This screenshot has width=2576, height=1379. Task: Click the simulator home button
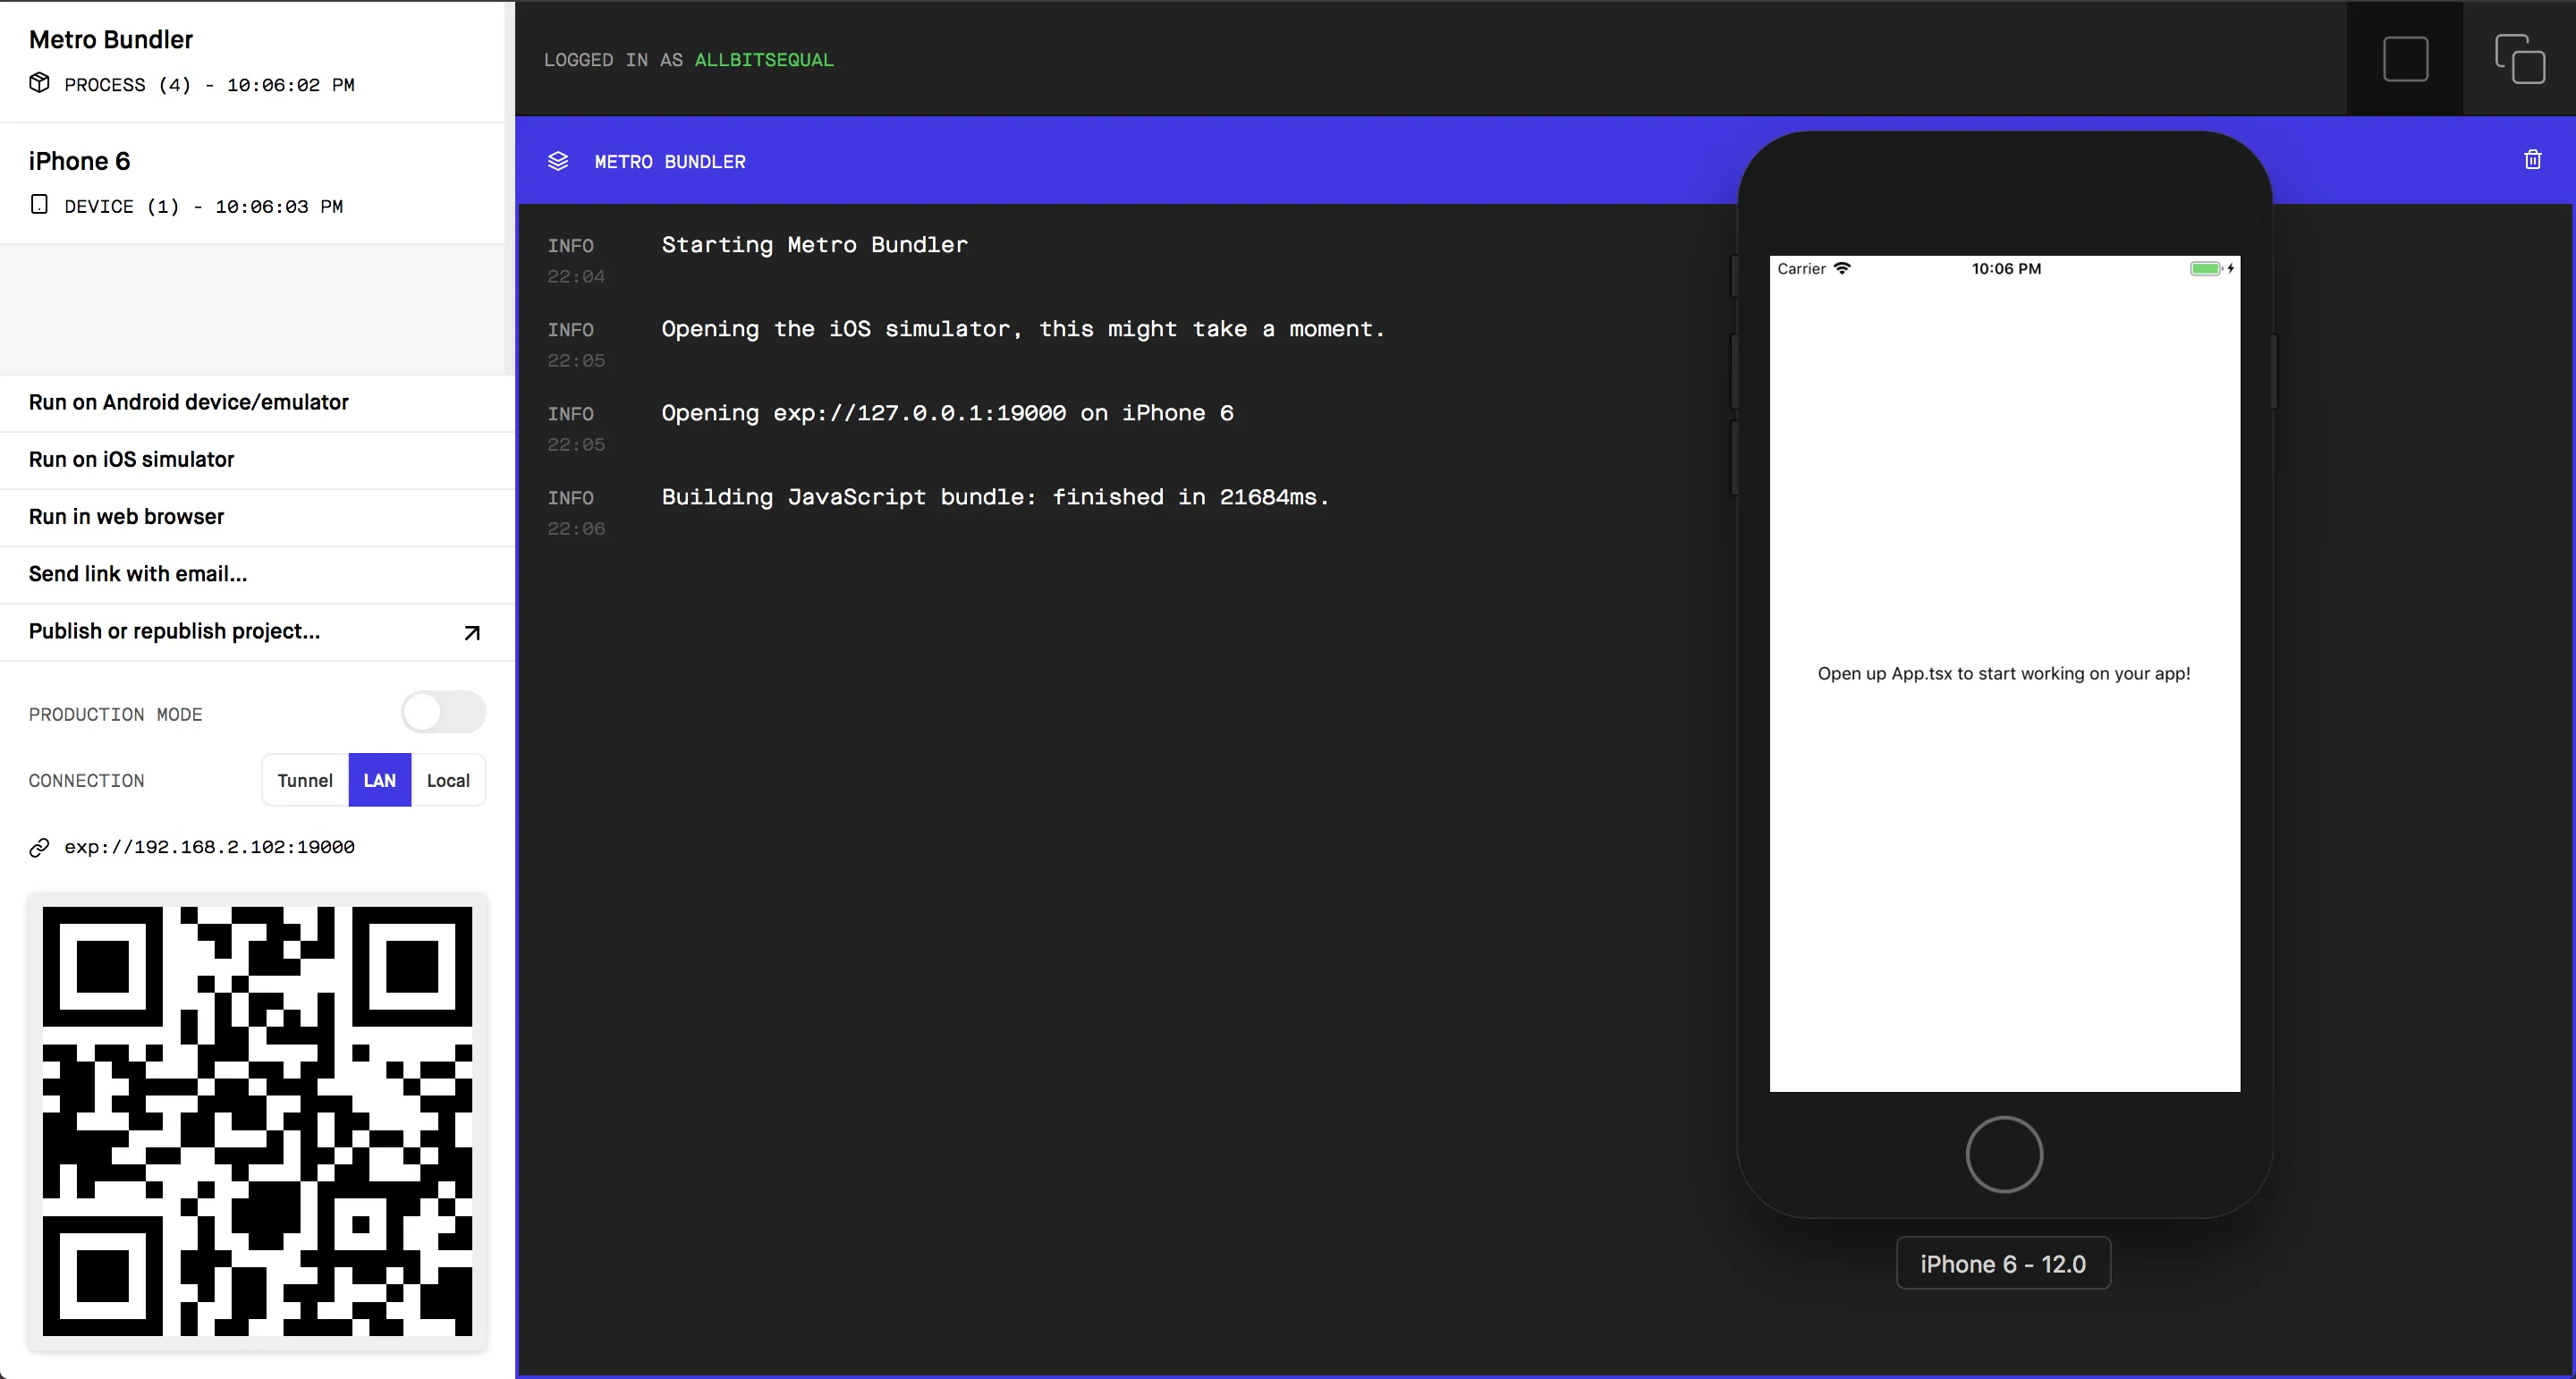(x=2003, y=1154)
